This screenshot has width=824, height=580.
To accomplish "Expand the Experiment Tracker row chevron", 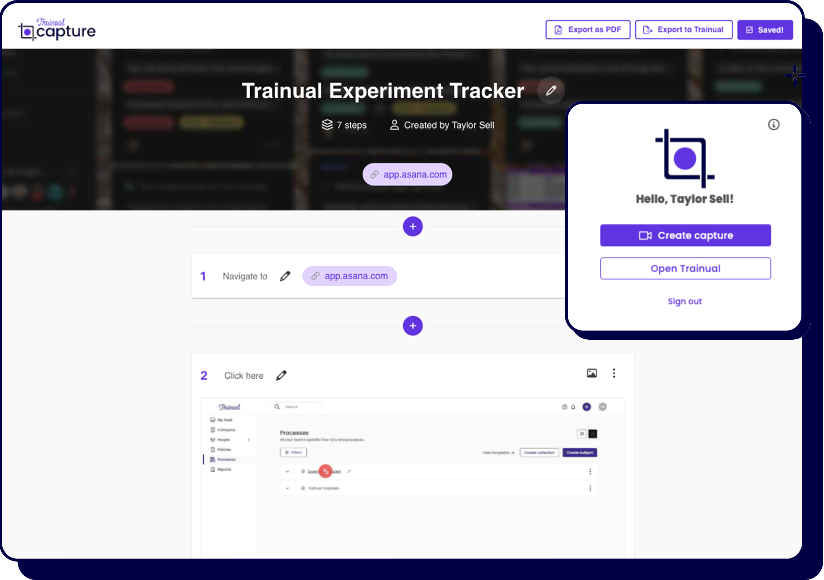I will click(287, 471).
